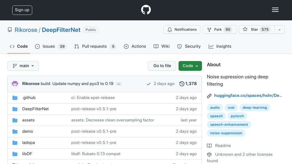292x164 pixels.
Task: Open 'Unknown and 2 other licenses found'
Action: point(240,158)
